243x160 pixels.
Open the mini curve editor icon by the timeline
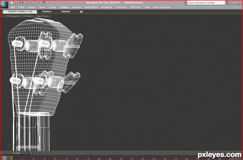tap(4, 158)
